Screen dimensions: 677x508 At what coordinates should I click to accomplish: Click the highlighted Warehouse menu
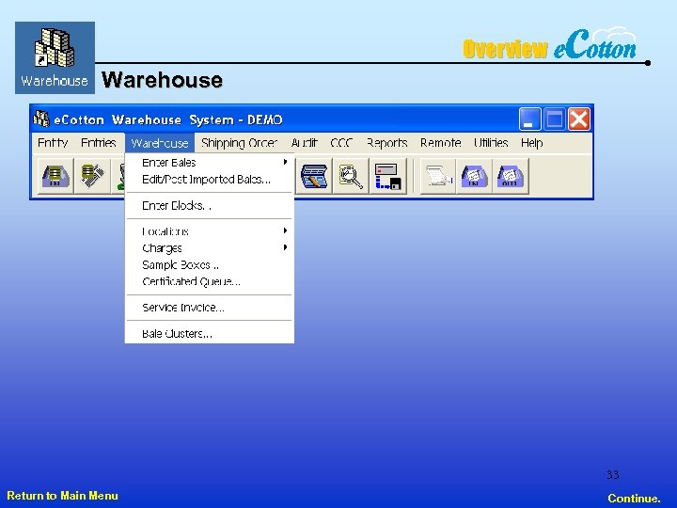tap(160, 143)
